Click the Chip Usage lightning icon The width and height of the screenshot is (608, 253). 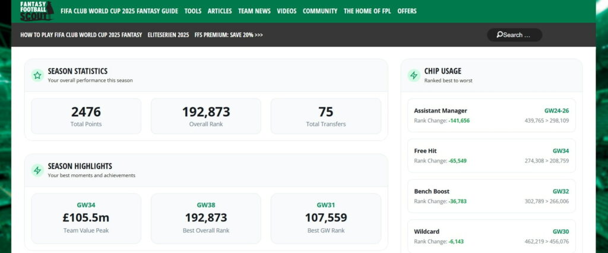(414, 75)
